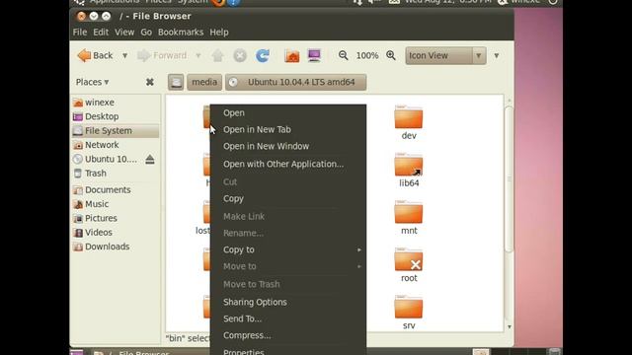The image size is (632, 355).
Task: Open the Places sidebar dropdown
Action: [92, 82]
